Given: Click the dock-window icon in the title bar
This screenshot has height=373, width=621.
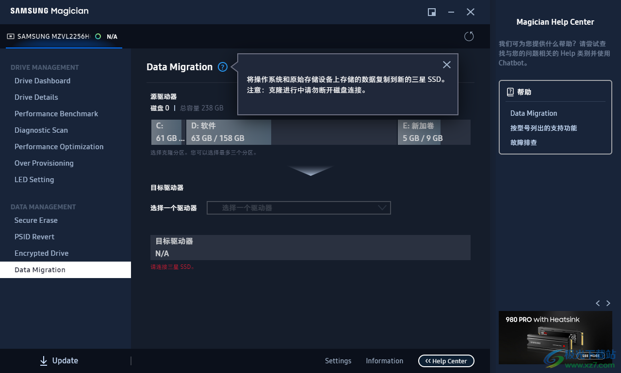Looking at the screenshot, I should (431, 12).
